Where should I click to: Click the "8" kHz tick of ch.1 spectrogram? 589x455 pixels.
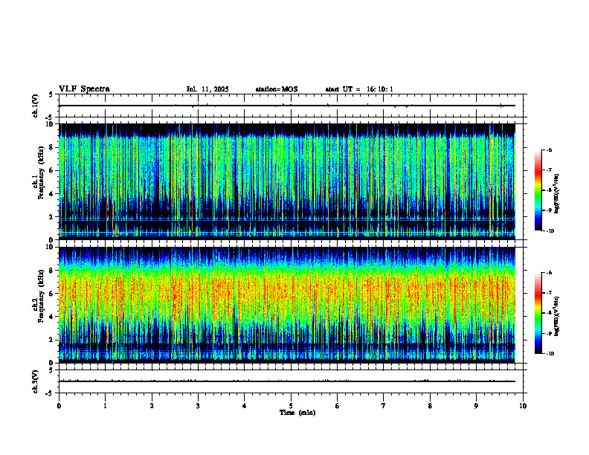pos(52,147)
